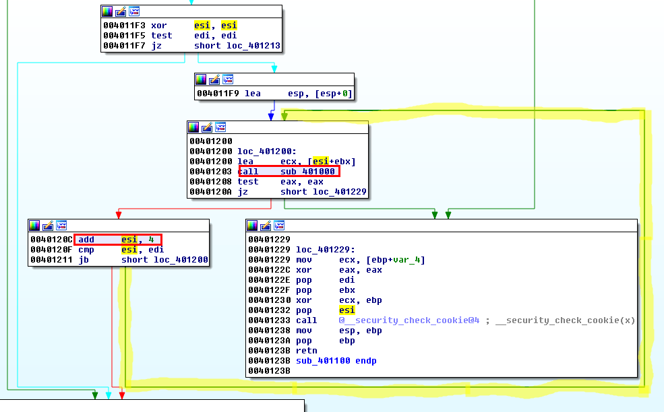Click the __security_check_cookie@4 function name
This screenshot has width=664, height=412.
click(x=409, y=320)
